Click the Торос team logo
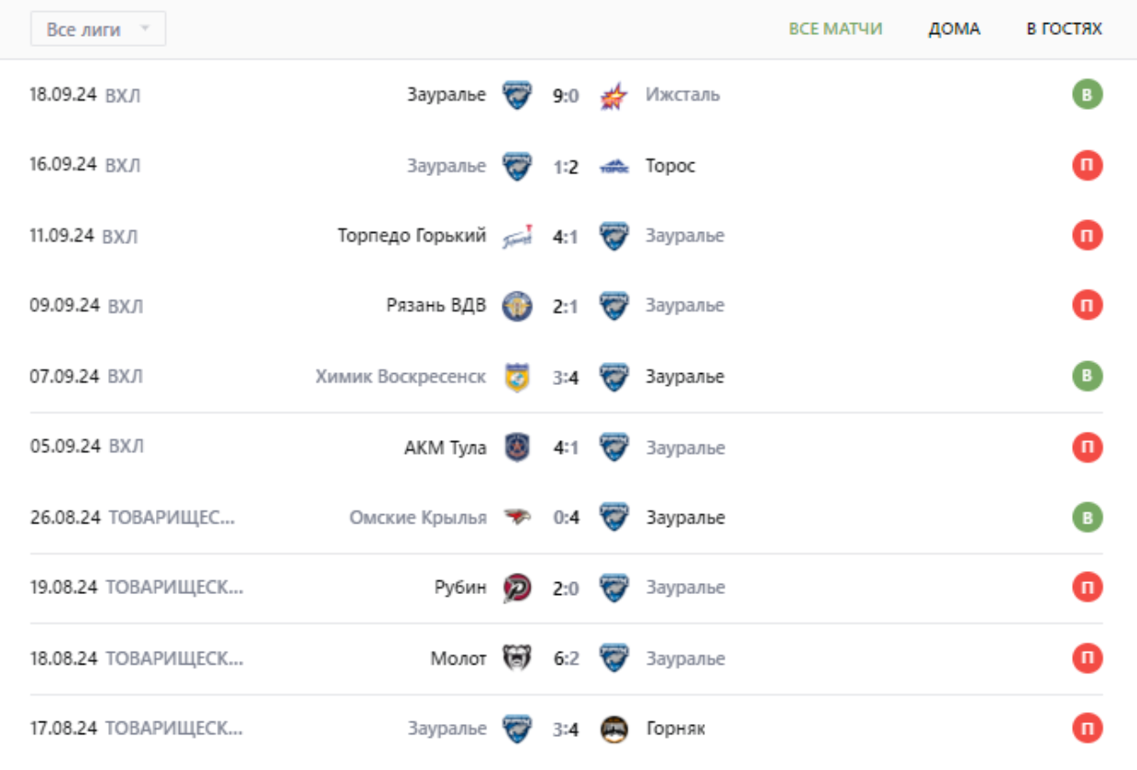 613,166
